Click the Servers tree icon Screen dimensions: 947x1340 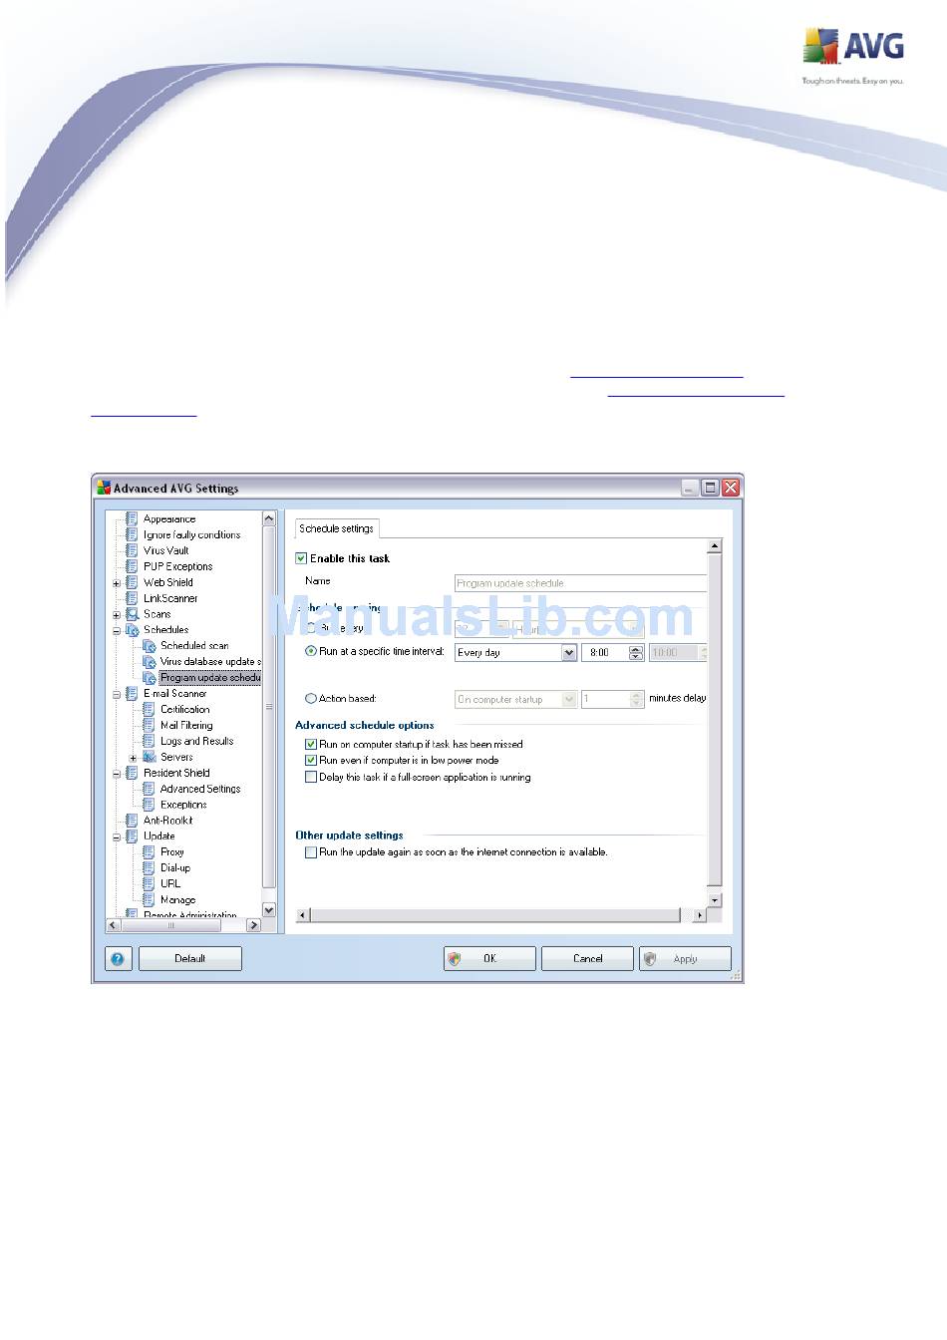click(x=149, y=758)
